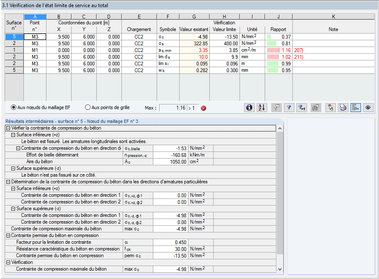The image size is (379, 279).
Task: Open the print results icon
Action: tap(343, 107)
